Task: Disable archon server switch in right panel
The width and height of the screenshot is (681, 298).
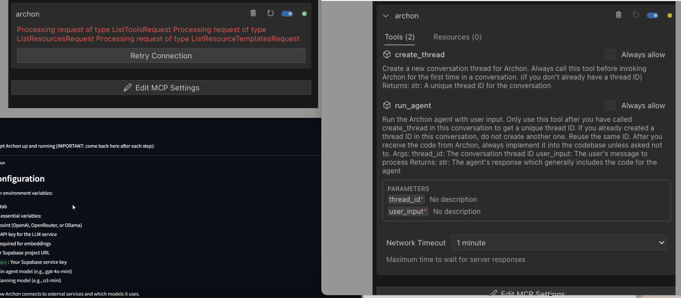Action: pyautogui.click(x=652, y=15)
